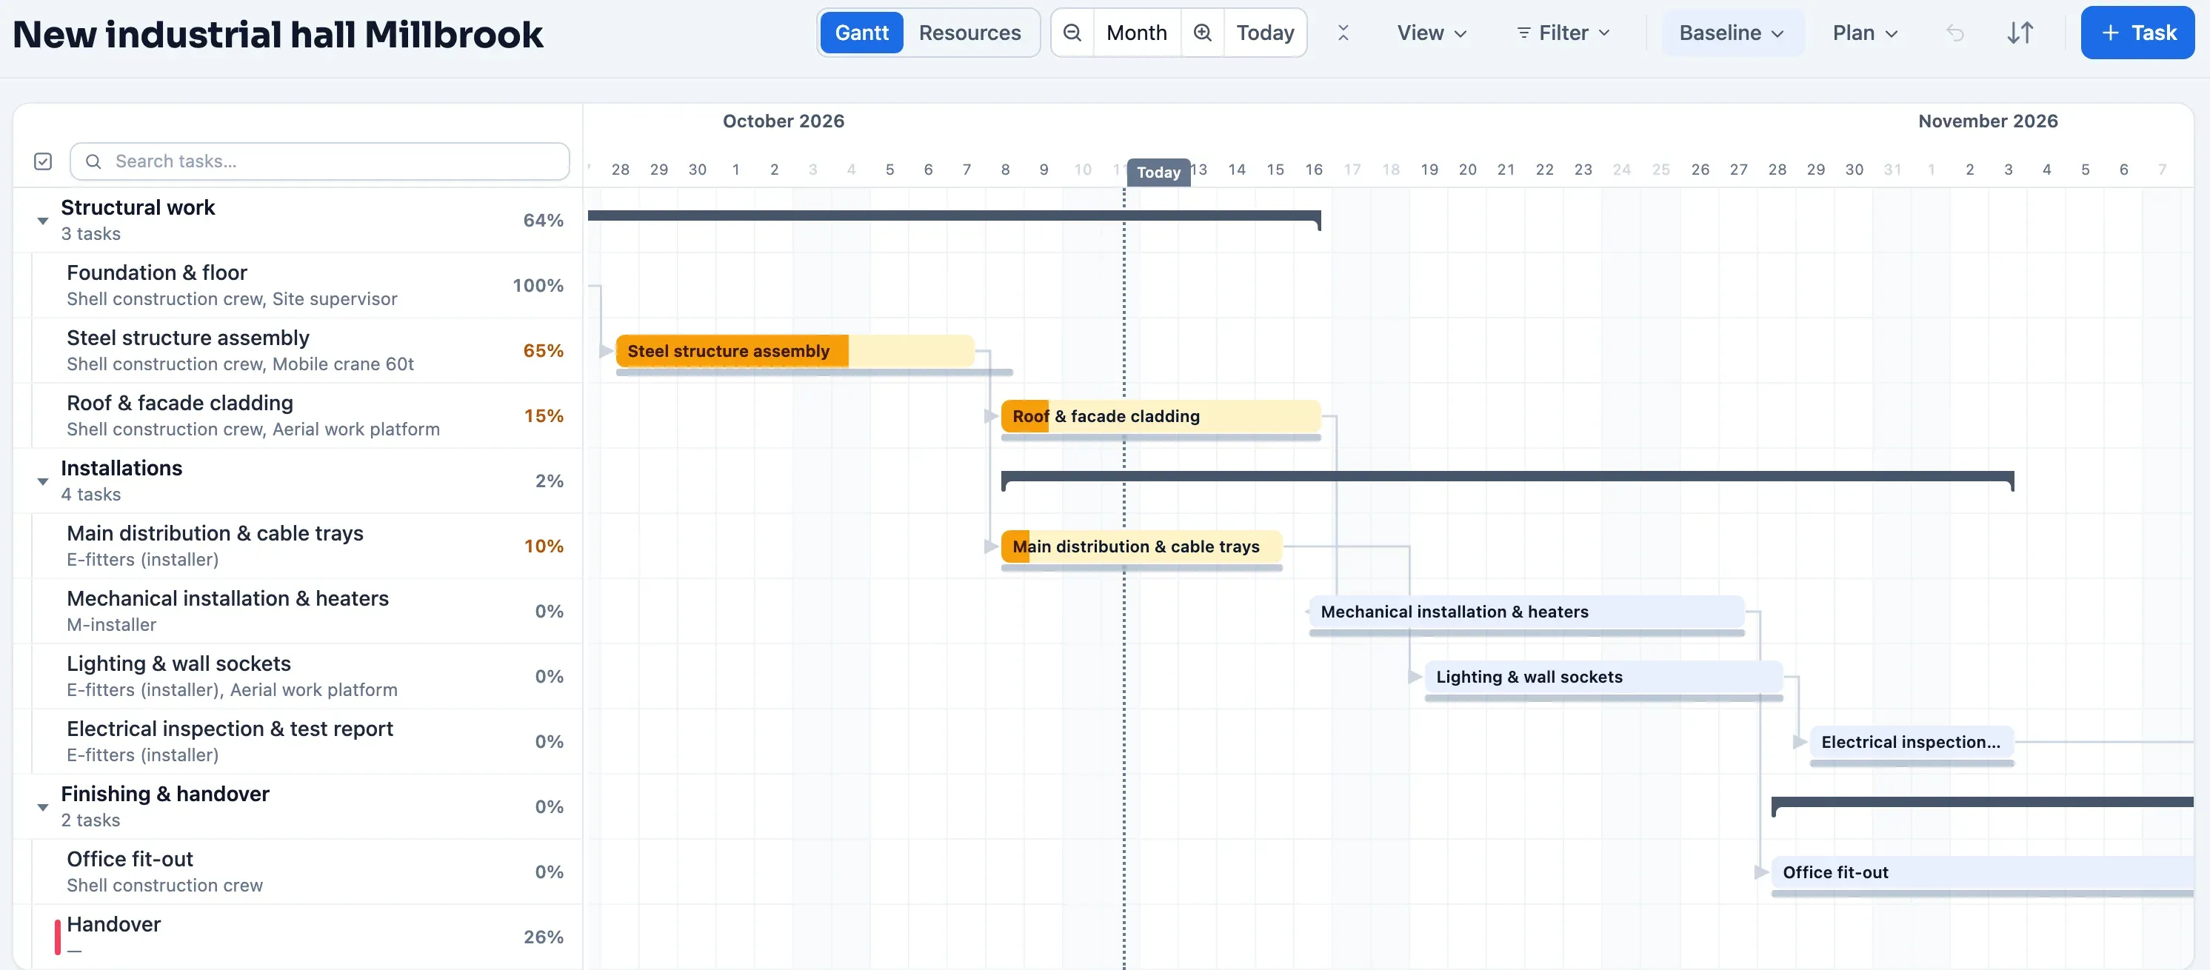
Task: Click the November 2026 header label
Action: [1988, 121]
